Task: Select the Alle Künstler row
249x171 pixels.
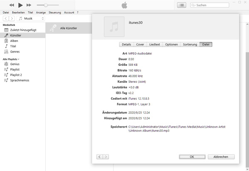Action: (x=69, y=28)
